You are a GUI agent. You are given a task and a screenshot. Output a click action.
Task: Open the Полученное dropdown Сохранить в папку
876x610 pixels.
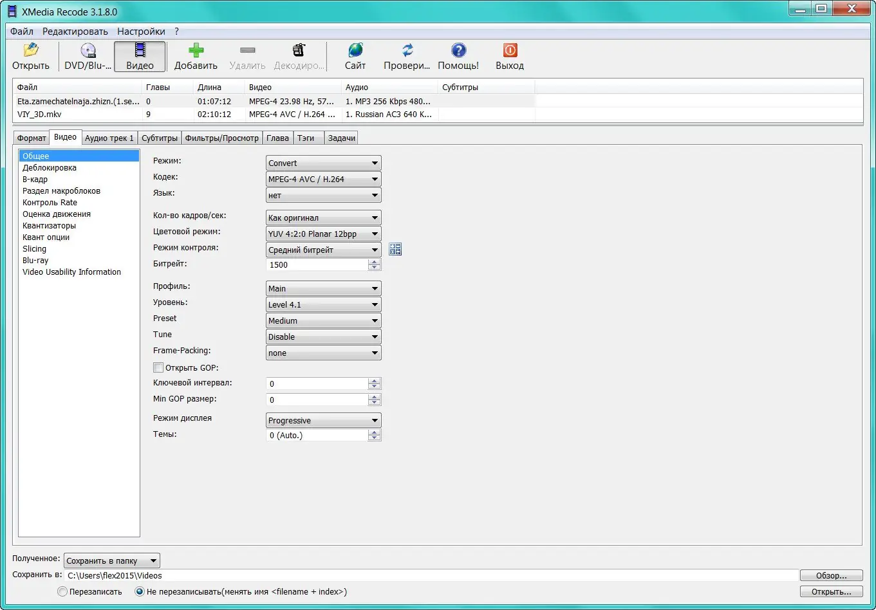(x=112, y=560)
